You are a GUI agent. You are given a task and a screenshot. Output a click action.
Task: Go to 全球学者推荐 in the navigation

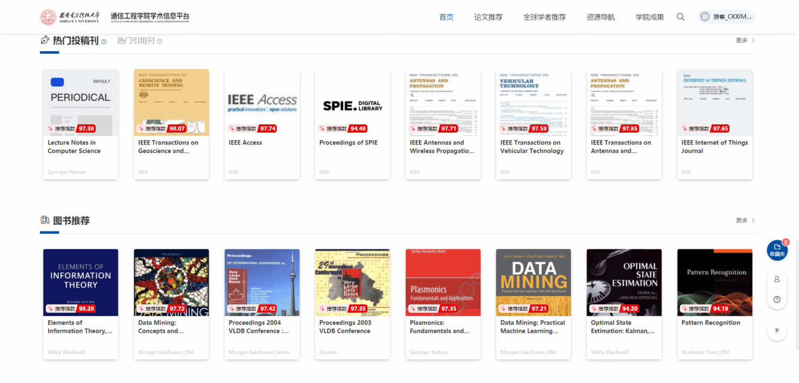point(544,17)
